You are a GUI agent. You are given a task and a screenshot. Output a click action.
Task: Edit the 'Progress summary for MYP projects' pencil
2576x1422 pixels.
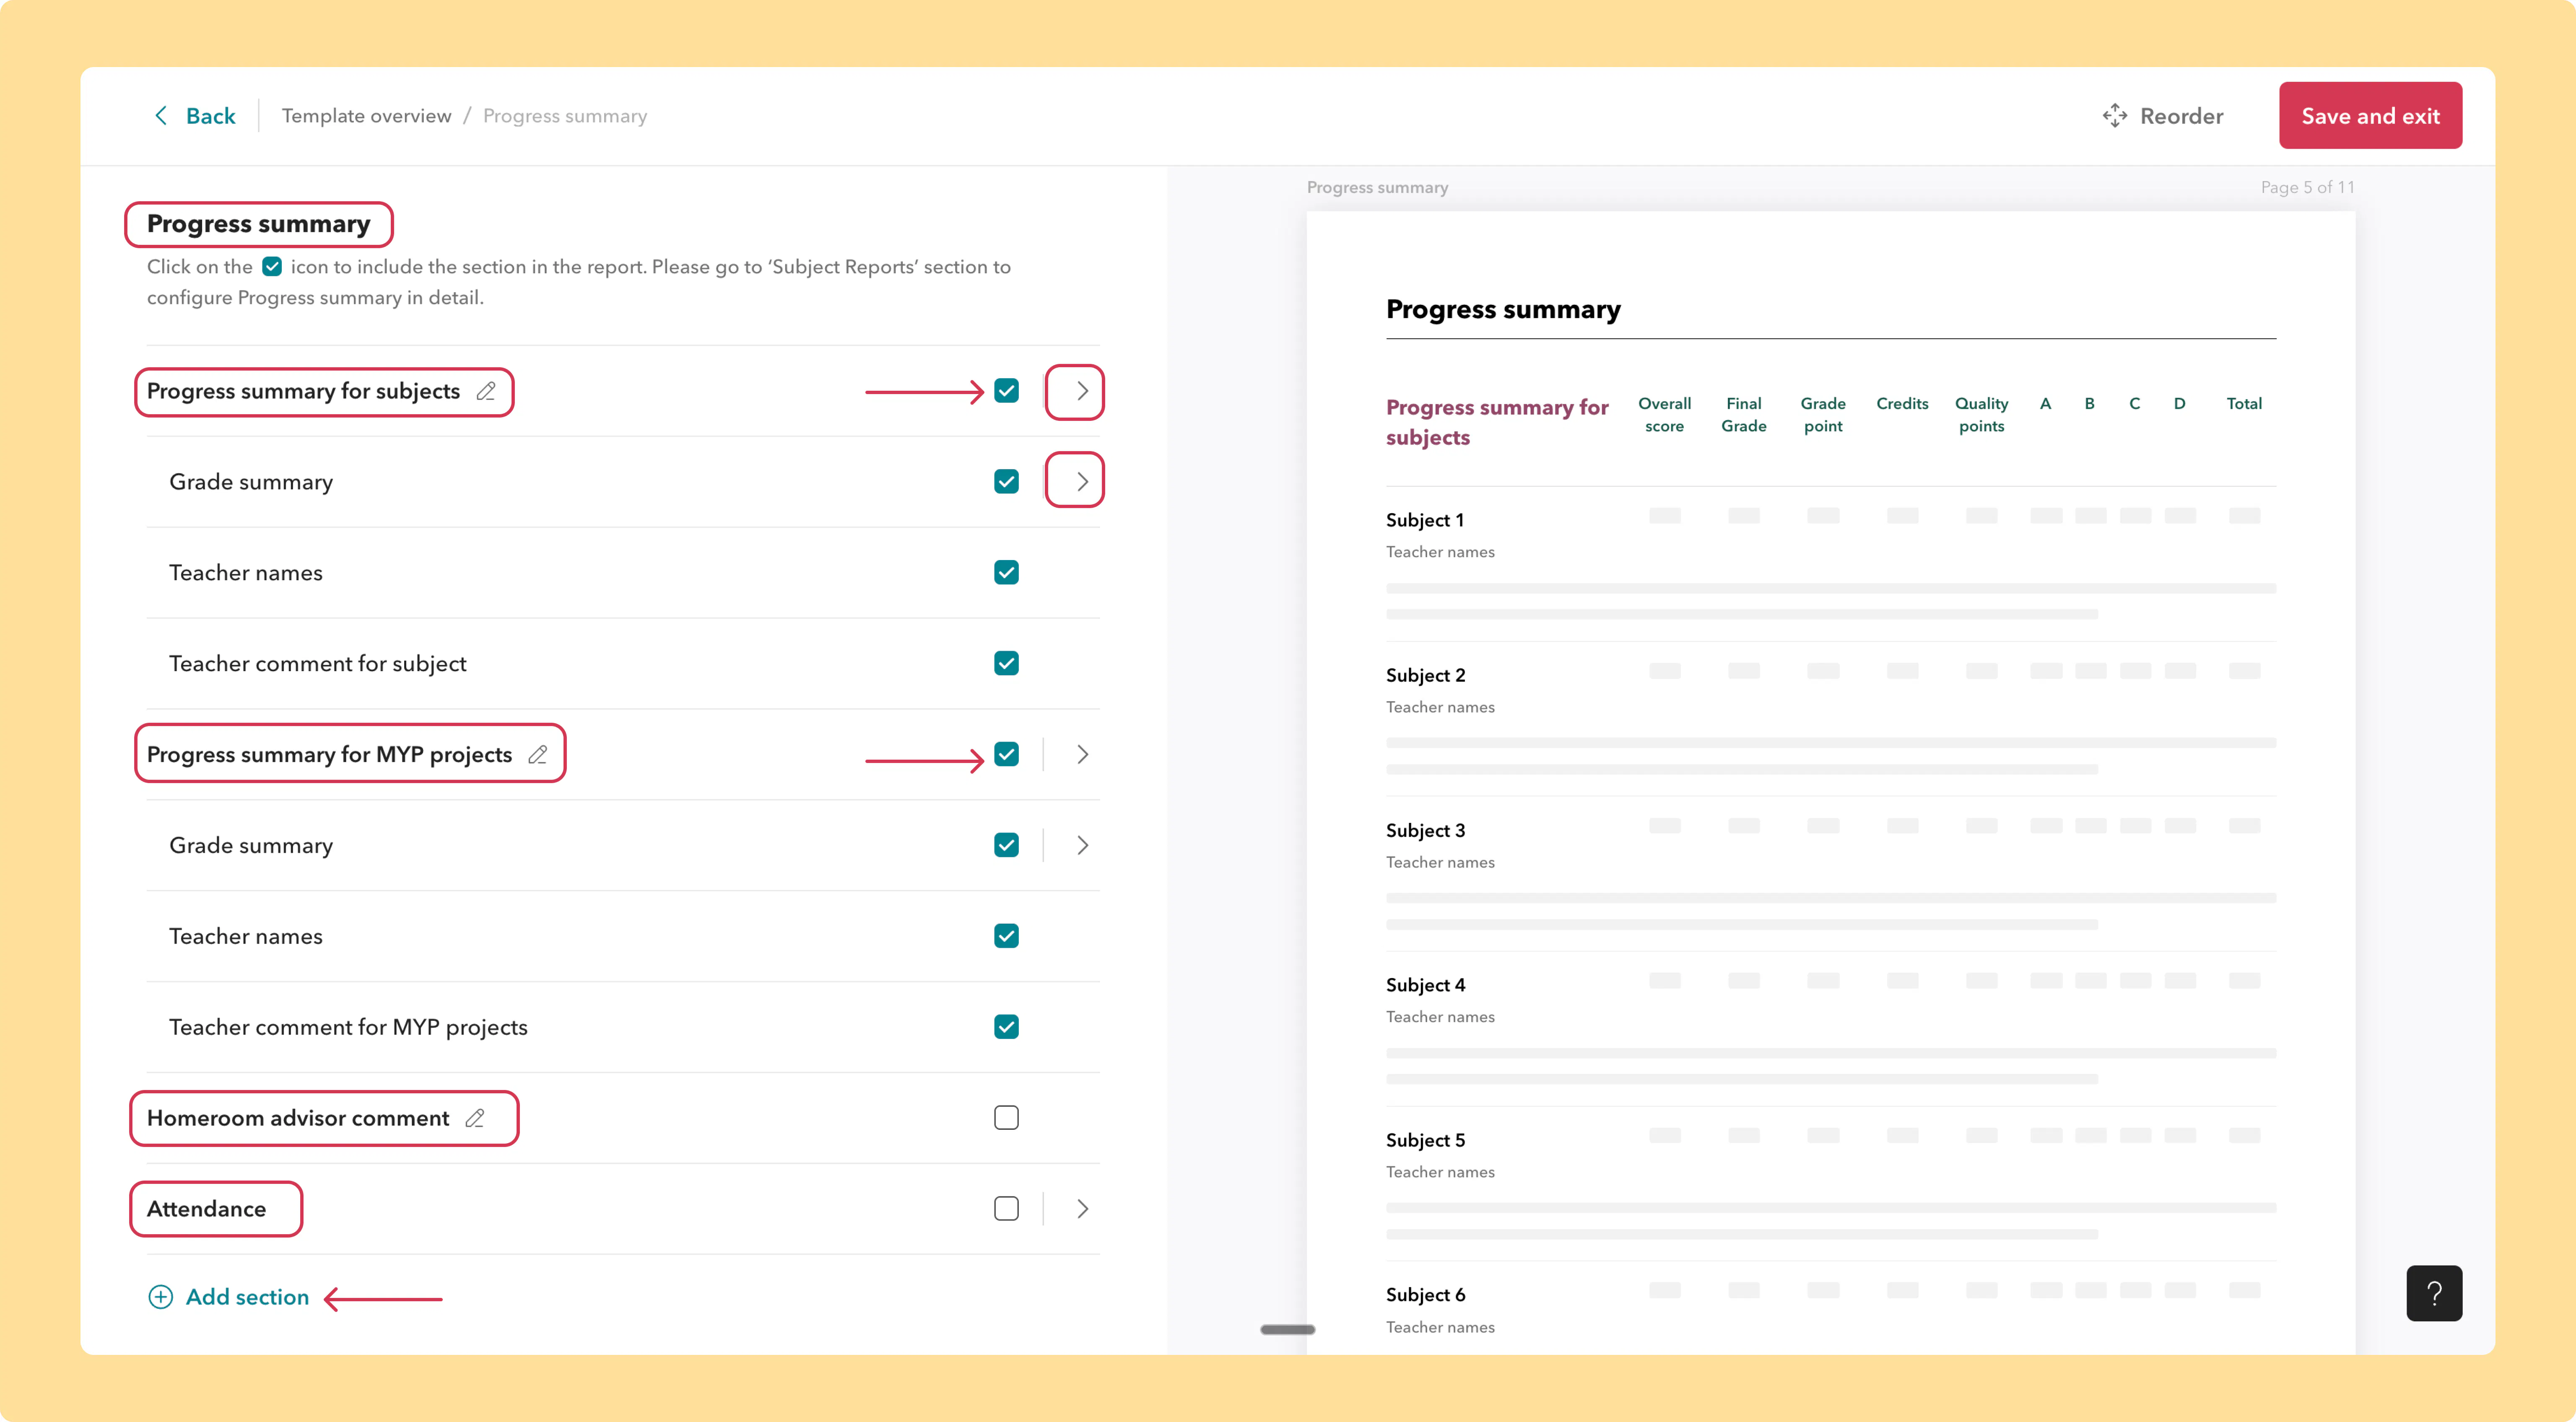[538, 754]
